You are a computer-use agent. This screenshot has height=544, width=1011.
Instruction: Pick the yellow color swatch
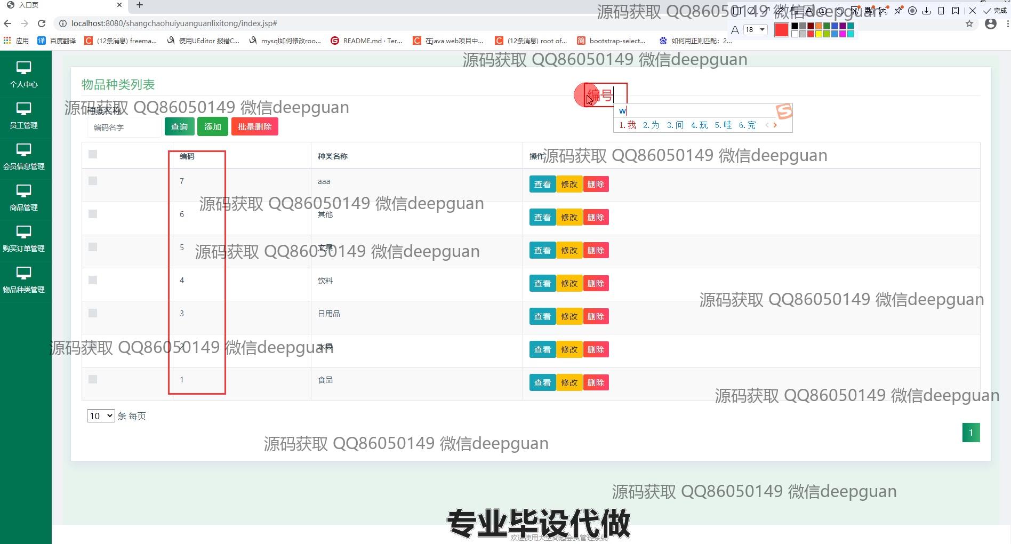(819, 34)
